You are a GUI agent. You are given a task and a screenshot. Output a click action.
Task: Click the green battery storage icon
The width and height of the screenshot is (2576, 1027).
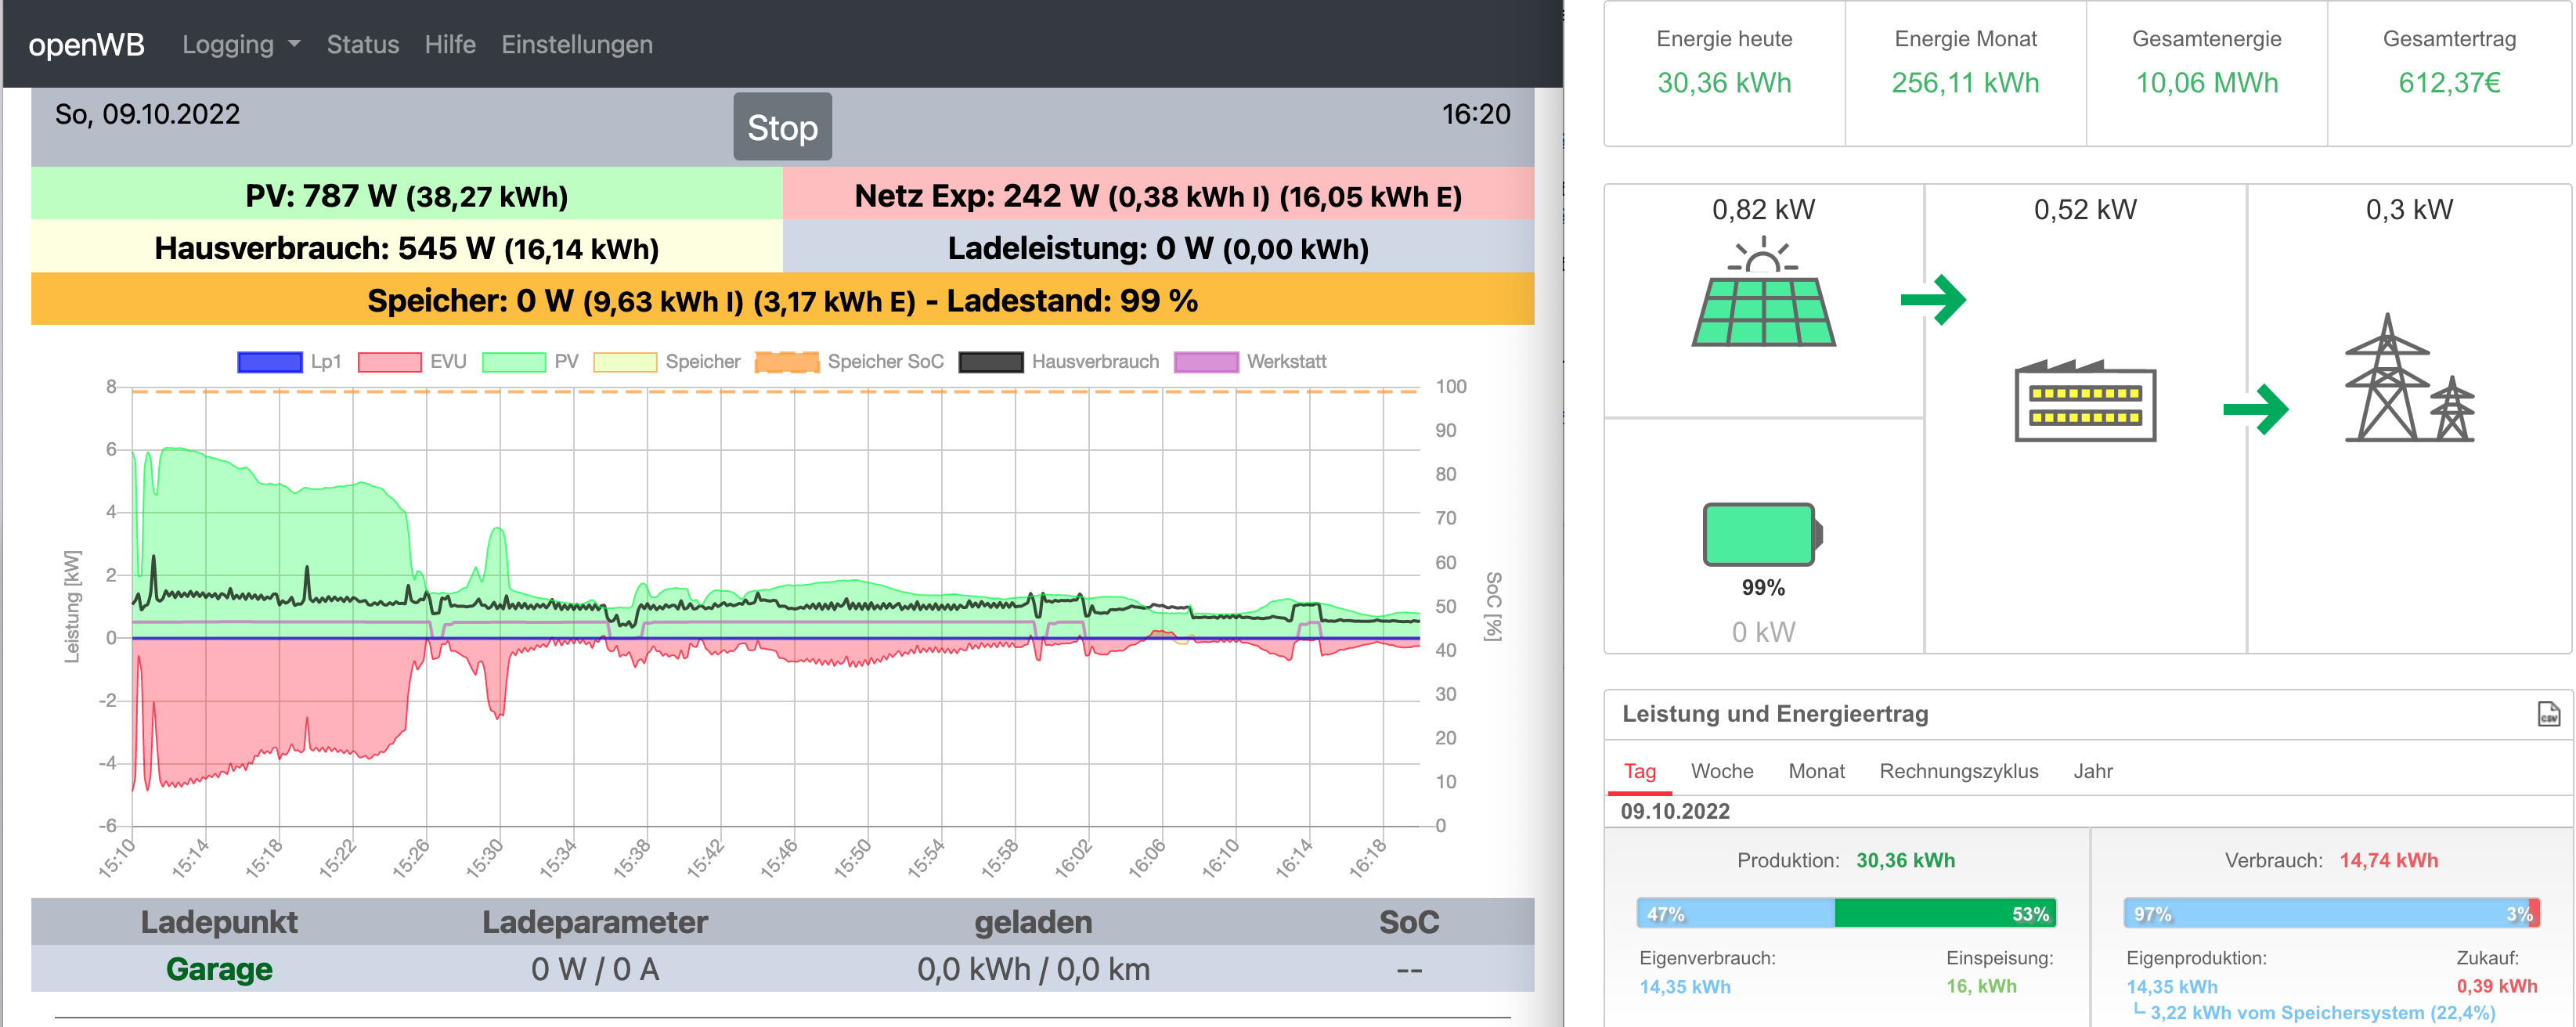tap(1762, 534)
